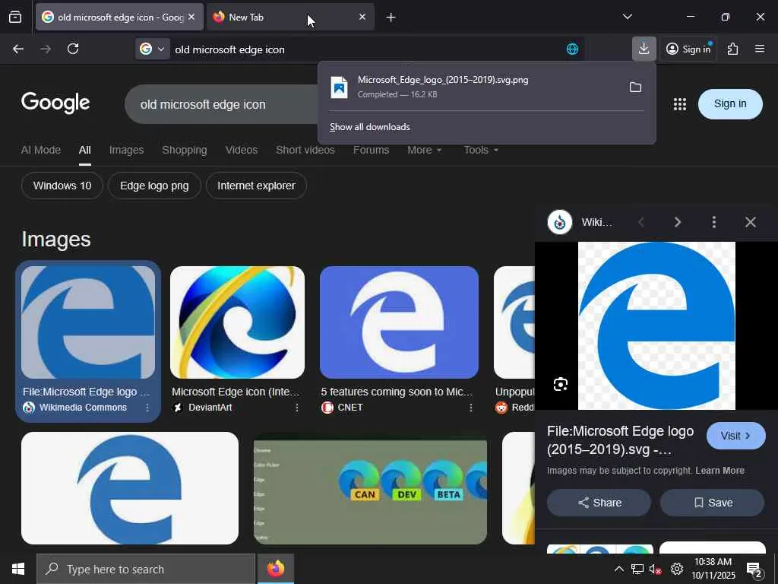This screenshot has width=778, height=584.
Task: Expand the Tools dropdown
Action: click(x=481, y=150)
